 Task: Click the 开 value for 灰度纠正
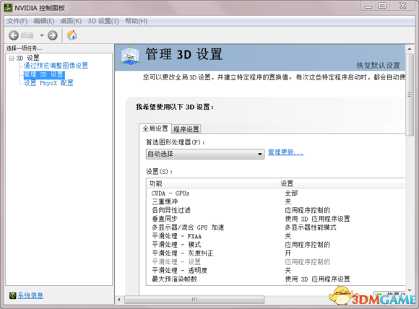tap(288, 253)
